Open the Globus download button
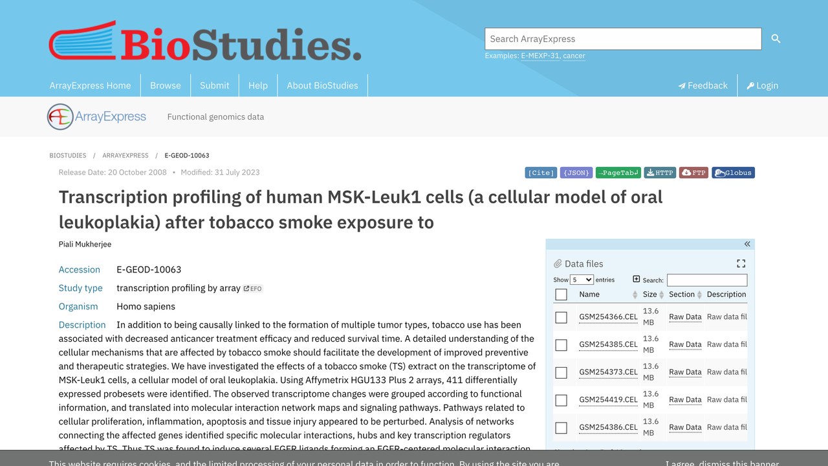The height and width of the screenshot is (466, 828). pyautogui.click(x=733, y=173)
